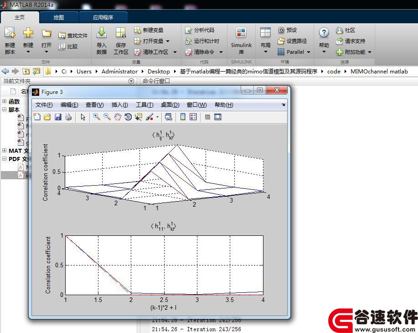
Task: Select Data Cursor tool in Figure 3
Action: (139, 117)
